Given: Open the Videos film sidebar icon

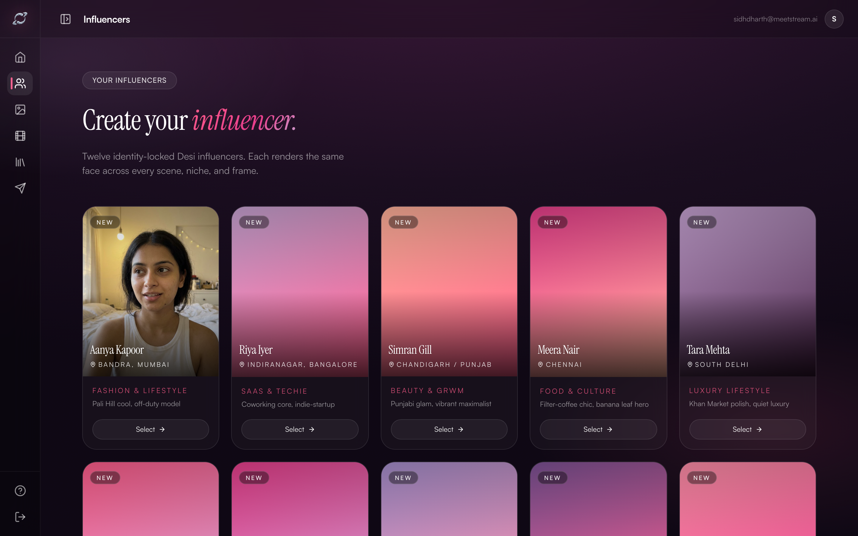Looking at the screenshot, I should (20, 136).
